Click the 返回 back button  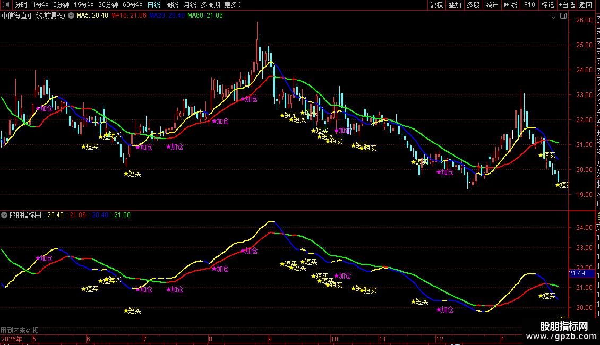[x=585, y=5]
